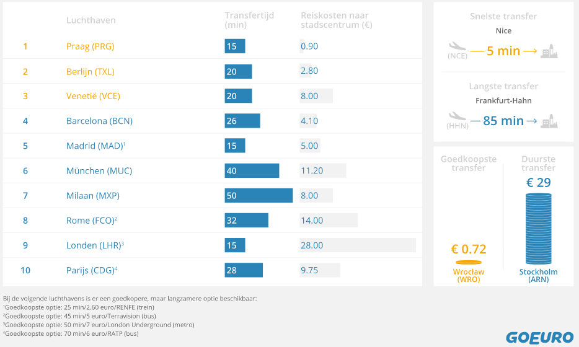Viewport: 579px width, 347px height.
Task: Click the airplane icon above NCE
Action: point(457,46)
